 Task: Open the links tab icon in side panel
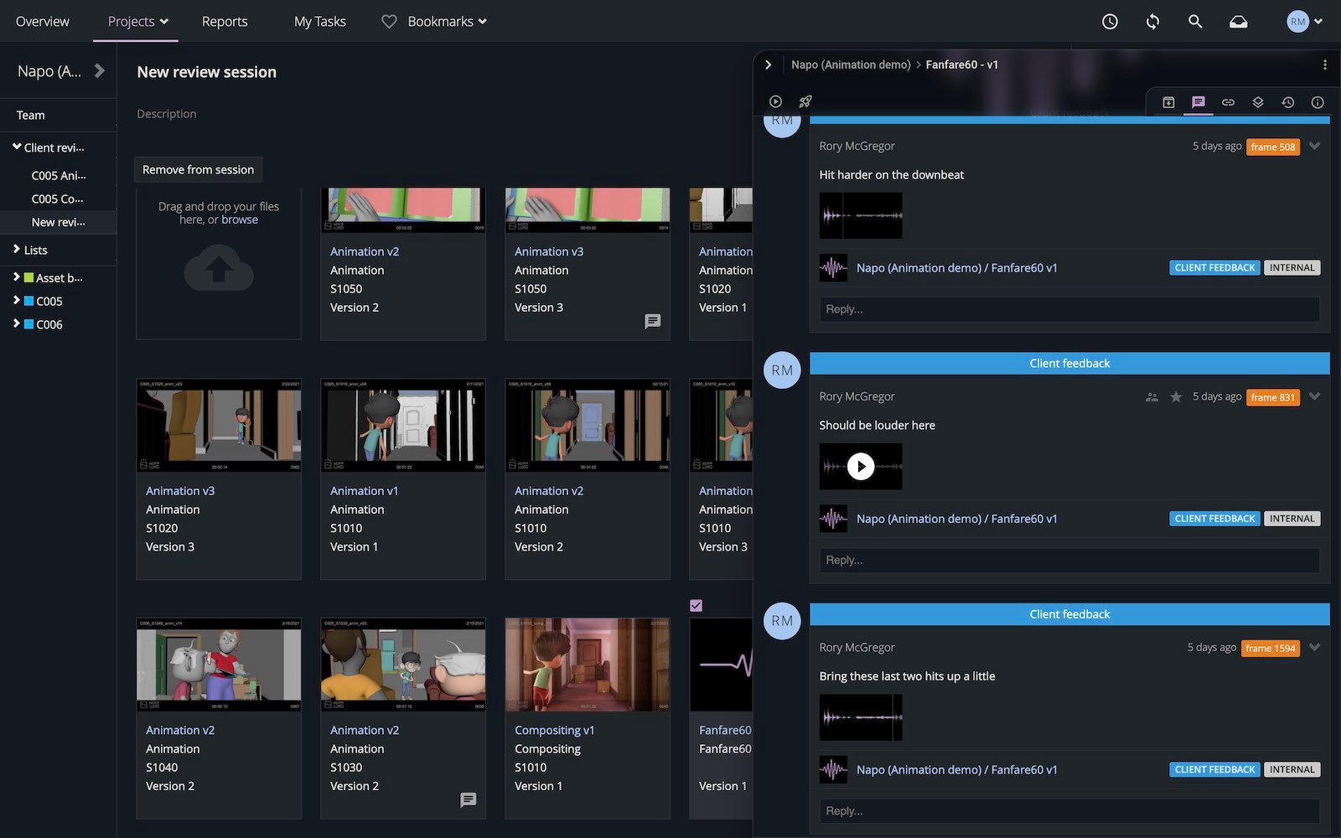pos(1228,102)
